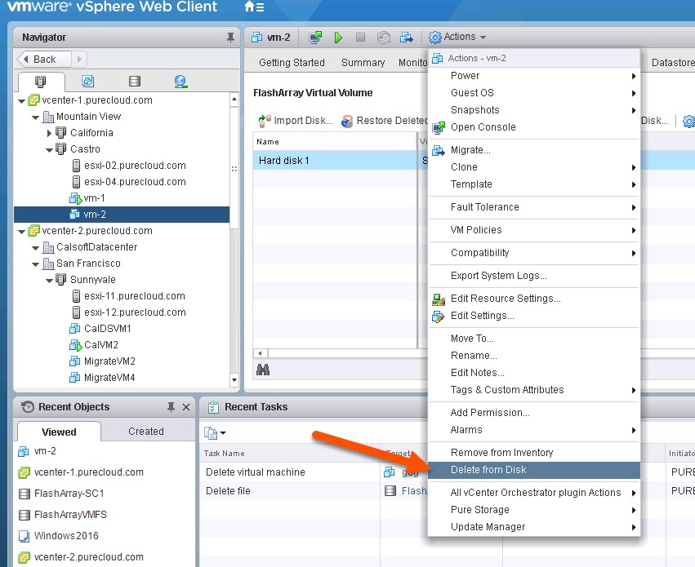Image resolution: width=695 pixels, height=567 pixels.
Task: Switch to Storage view icon
Action: pyautogui.click(x=135, y=81)
